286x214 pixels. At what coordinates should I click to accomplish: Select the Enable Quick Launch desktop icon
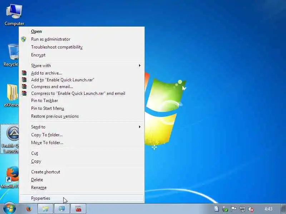(10, 139)
